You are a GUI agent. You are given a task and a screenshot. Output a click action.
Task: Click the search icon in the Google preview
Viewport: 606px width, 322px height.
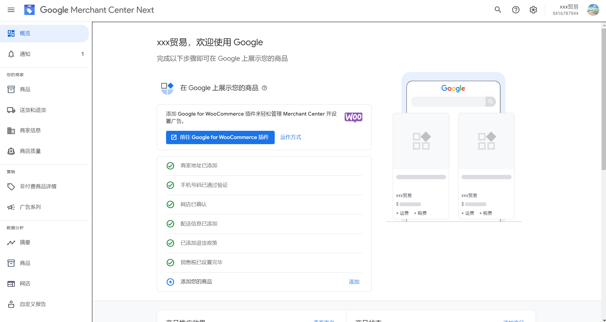(x=491, y=102)
